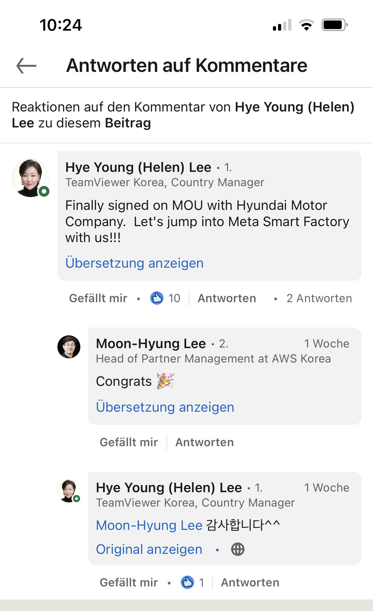The width and height of the screenshot is (373, 611).
Task: Reply to Helen's Korean thank-you comment
Action: click(250, 583)
